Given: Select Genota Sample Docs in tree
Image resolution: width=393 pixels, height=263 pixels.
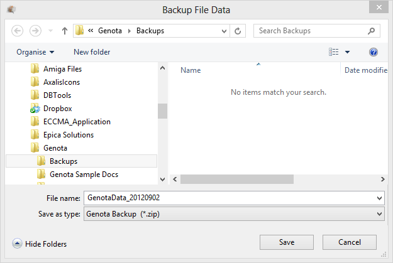Looking at the screenshot, I should tap(84, 174).
